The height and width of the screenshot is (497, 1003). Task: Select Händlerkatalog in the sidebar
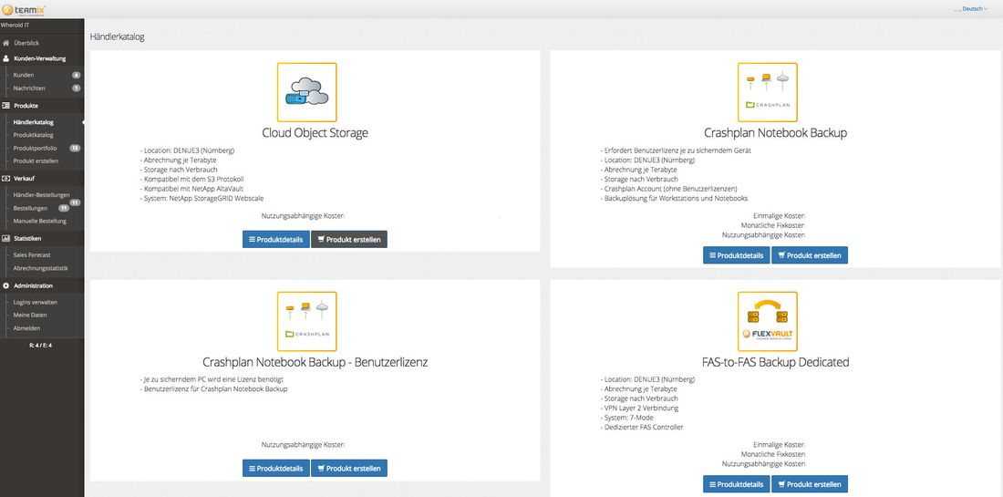coord(33,121)
